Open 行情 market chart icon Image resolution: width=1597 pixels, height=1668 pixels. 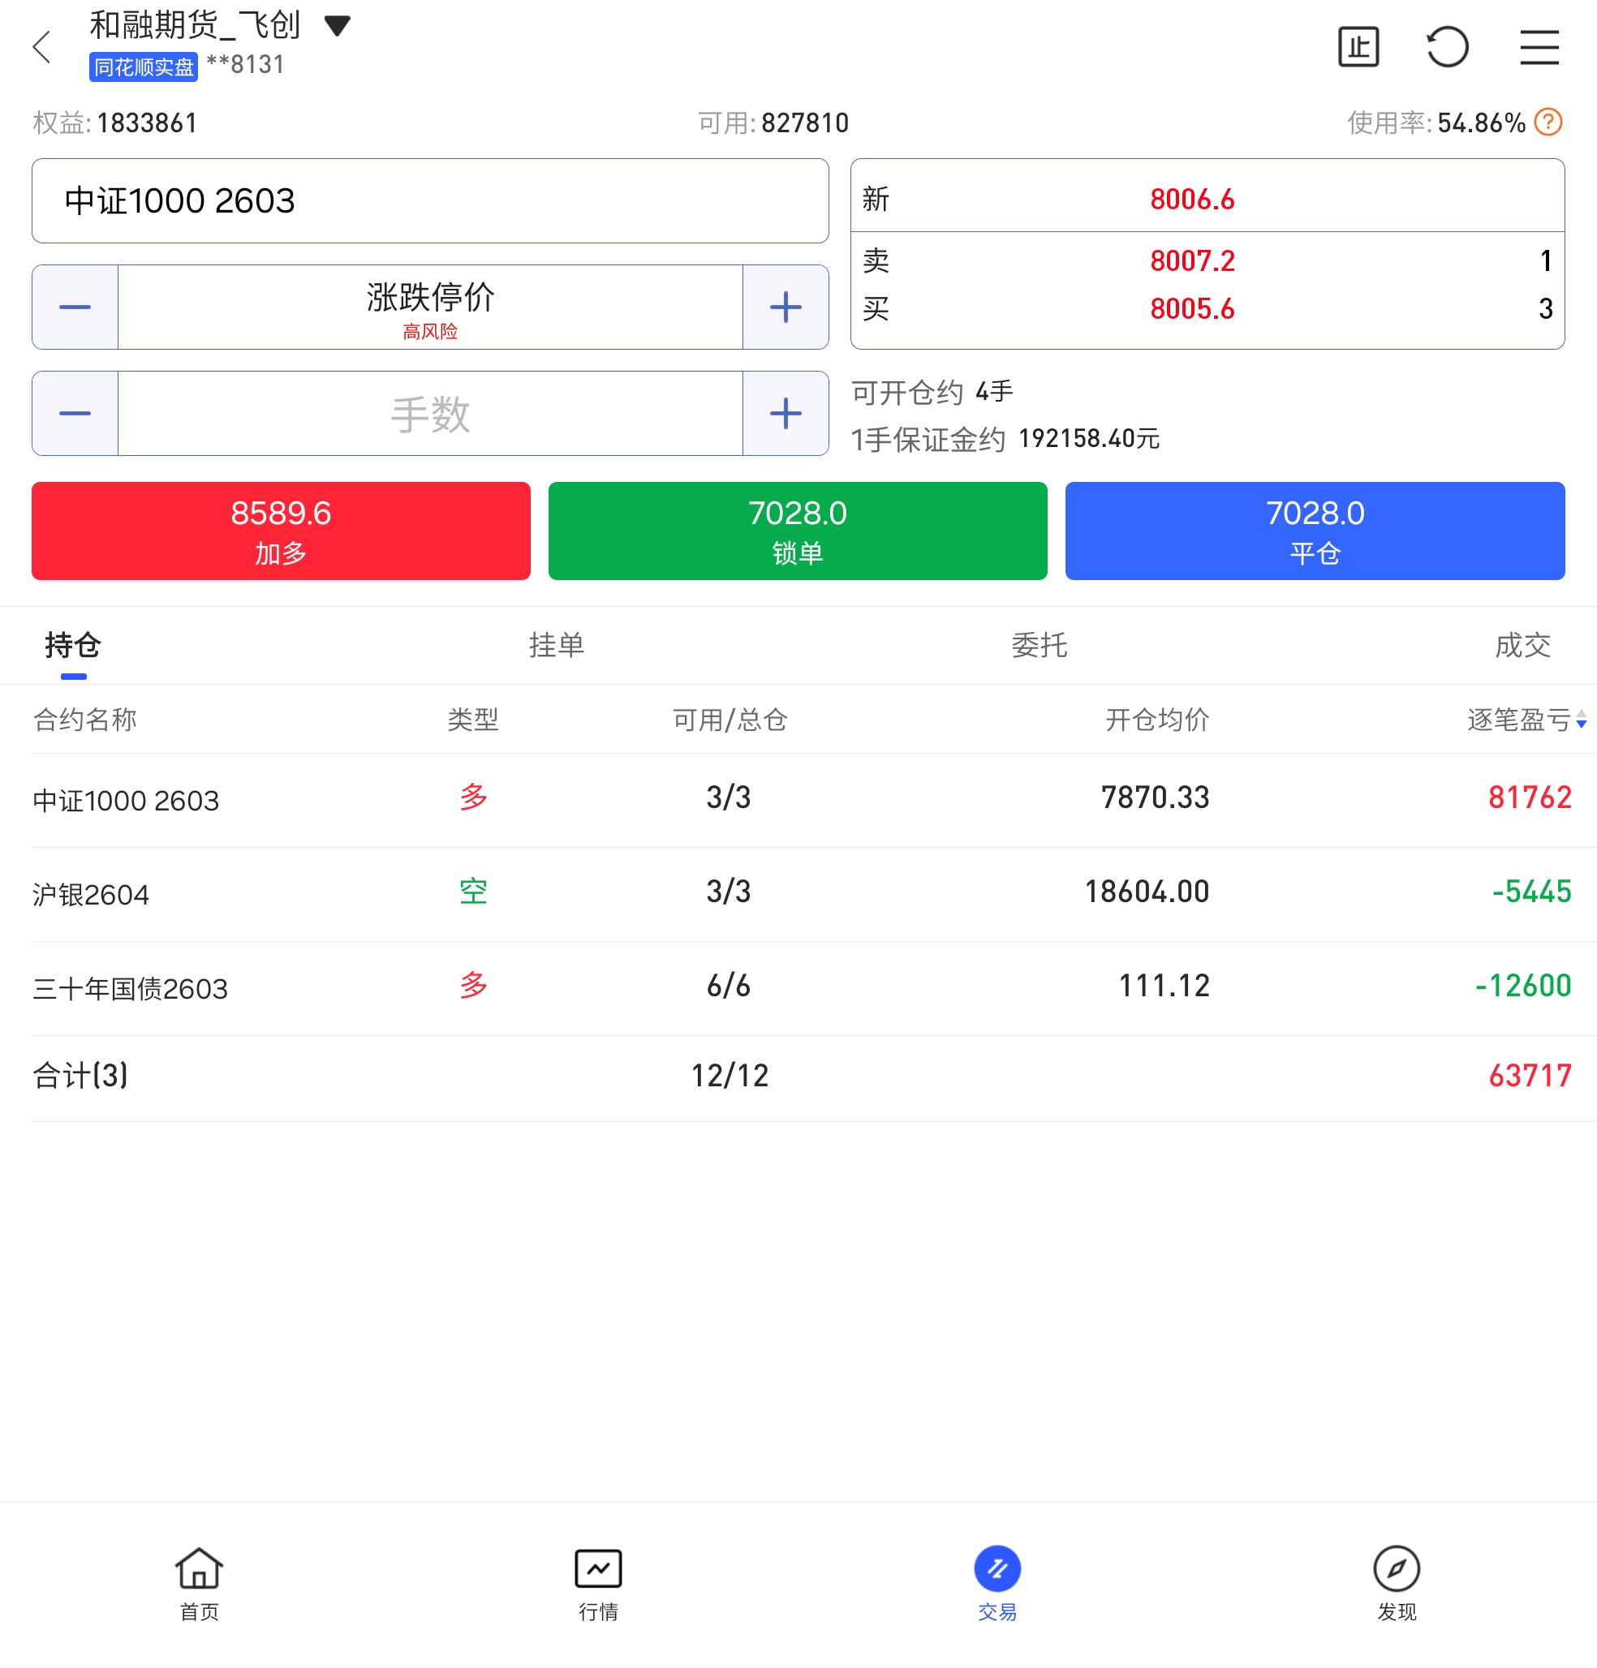597,1567
